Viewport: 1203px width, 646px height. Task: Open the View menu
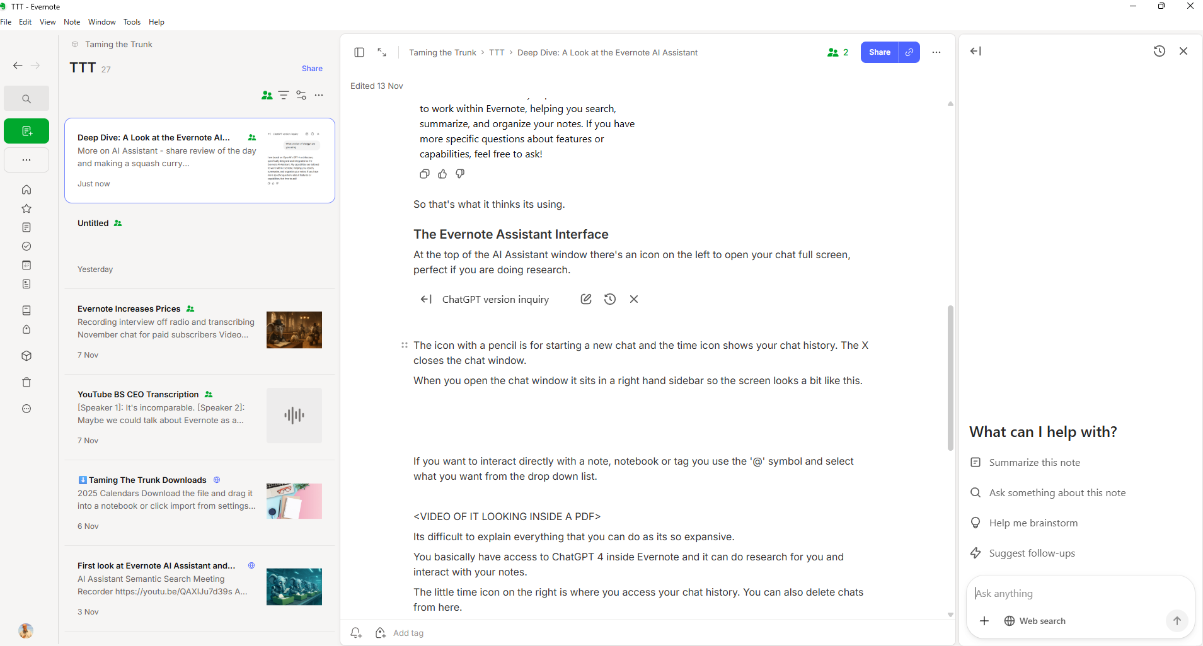48,22
